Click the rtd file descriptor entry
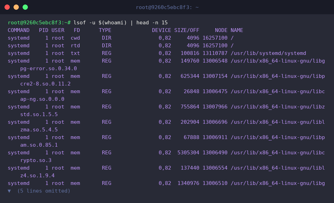Image resolution: width=334 pixels, height=203 pixels. 75,46
